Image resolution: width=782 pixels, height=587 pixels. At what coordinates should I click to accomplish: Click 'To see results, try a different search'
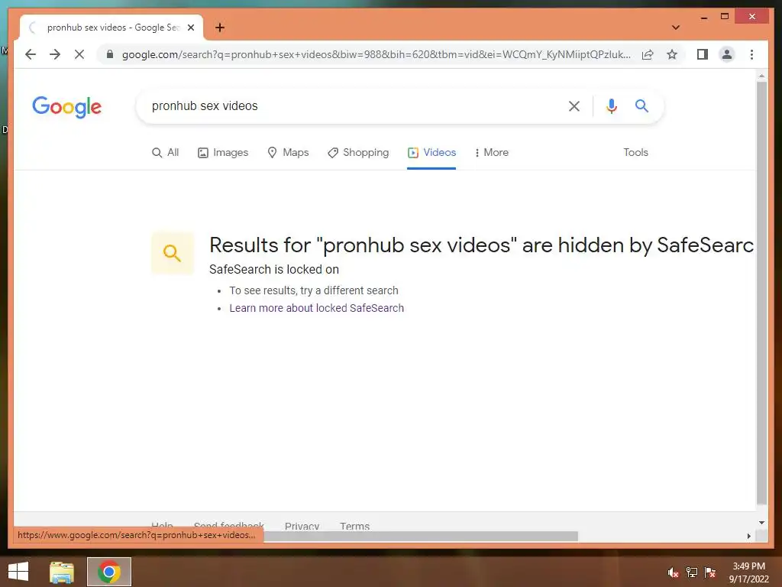(314, 290)
